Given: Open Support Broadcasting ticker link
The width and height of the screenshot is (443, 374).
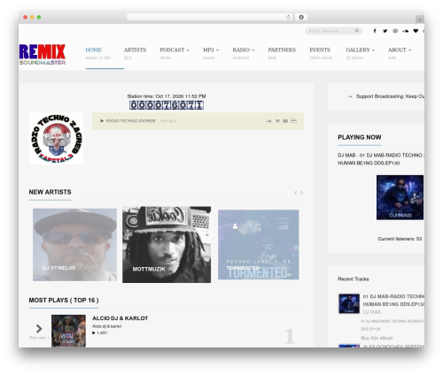Looking at the screenshot, I should point(390,96).
